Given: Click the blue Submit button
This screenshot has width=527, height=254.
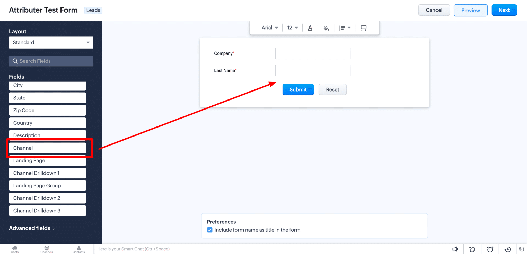Looking at the screenshot, I should tap(298, 89).
